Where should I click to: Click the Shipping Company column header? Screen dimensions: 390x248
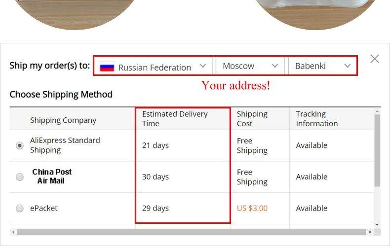(x=63, y=120)
